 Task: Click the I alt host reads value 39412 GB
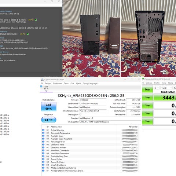point(133,100)
